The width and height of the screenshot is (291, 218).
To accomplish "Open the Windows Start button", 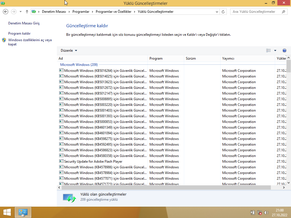I will 7,212.
